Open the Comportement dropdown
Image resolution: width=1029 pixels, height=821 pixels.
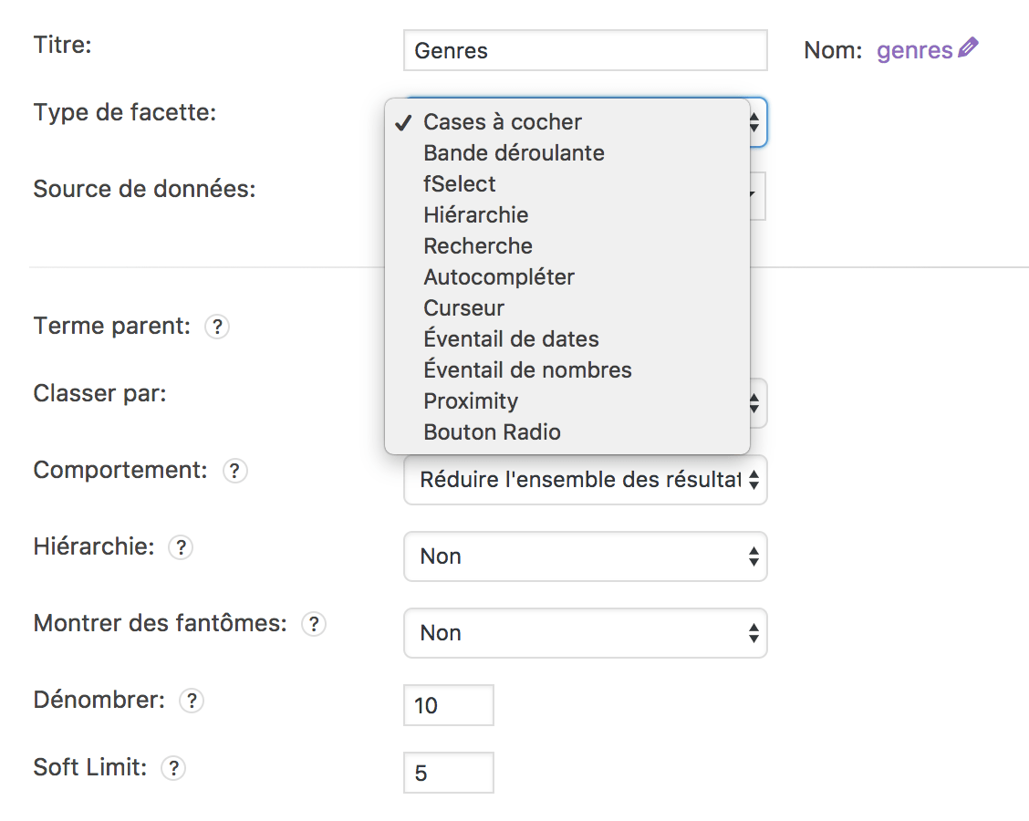(584, 480)
